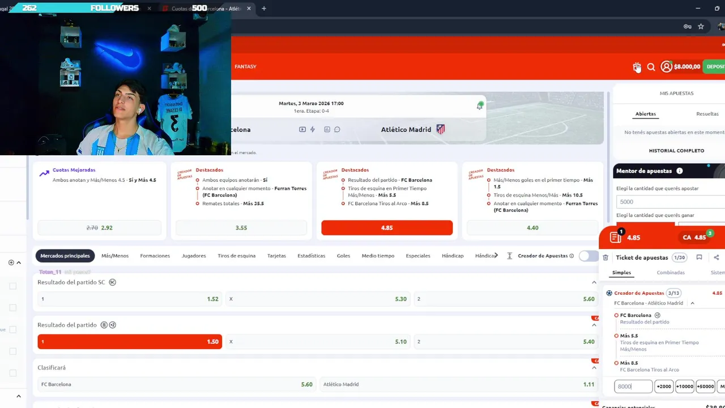The width and height of the screenshot is (725, 408).
Task: Clear the bet ticket with the trash icon
Action: [x=605, y=258]
